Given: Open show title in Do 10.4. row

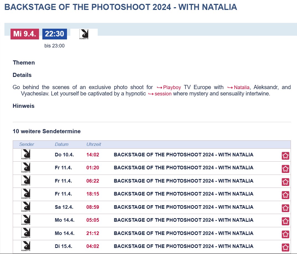Looking at the screenshot, I should coord(183,154).
